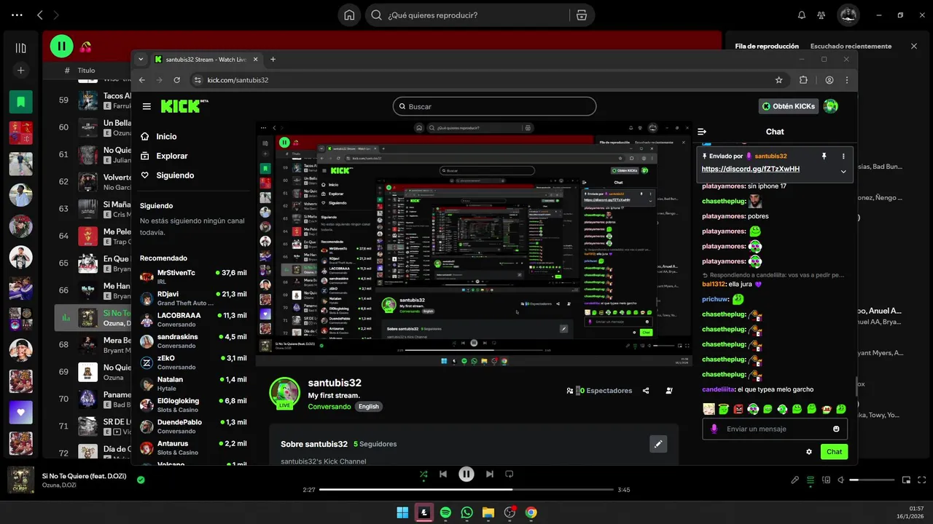Share stream via share icon

click(646, 391)
